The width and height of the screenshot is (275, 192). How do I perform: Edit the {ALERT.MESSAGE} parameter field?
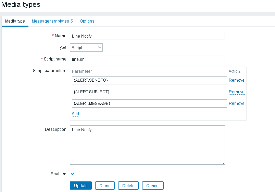[x=149, y=104]
